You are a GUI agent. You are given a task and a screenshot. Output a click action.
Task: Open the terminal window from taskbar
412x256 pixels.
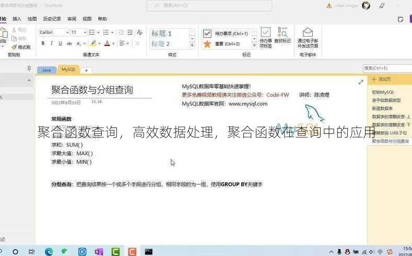149,251
